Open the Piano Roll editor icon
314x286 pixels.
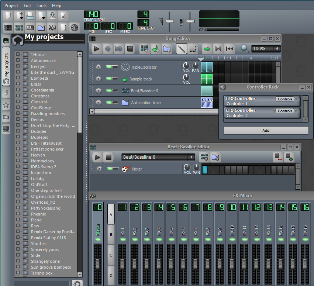(30, 27)
